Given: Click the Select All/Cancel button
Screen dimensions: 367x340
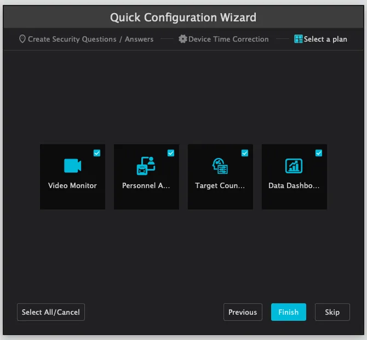Looking at the screenshot, I should 51,312.
